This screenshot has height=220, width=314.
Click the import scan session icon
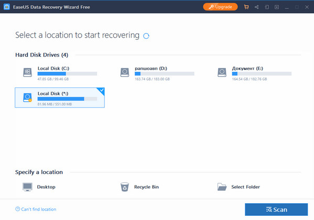[x=267, y=7]
